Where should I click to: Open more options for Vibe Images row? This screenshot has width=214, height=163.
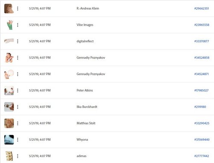(x=18, y=25)
